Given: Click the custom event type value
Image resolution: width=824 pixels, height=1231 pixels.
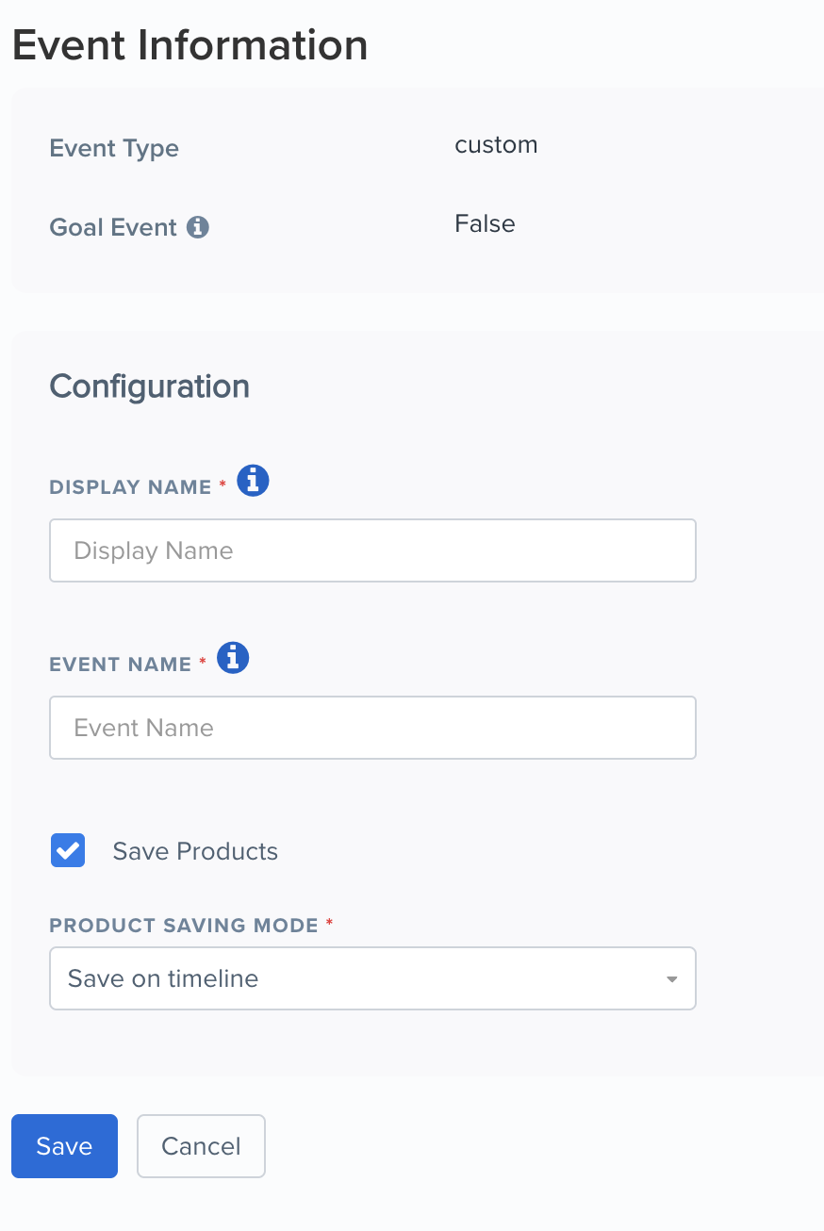Looking at the screenshot, I should (496, 144).
